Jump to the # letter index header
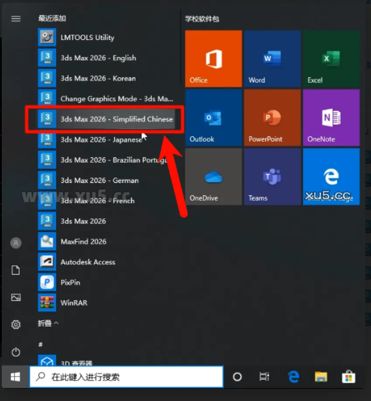371x401 pixels. pyautogui.click(x=40, y=345)
